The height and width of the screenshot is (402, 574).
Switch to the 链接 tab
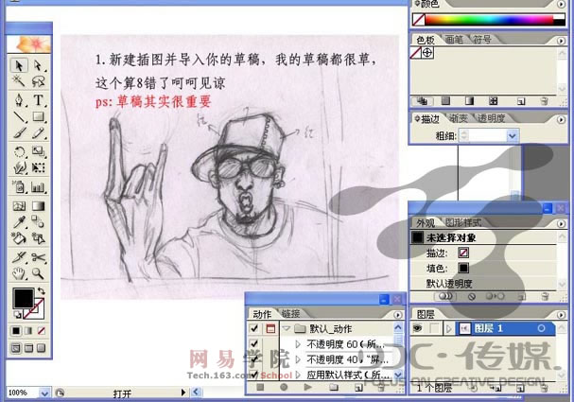(x=290, y=314)
